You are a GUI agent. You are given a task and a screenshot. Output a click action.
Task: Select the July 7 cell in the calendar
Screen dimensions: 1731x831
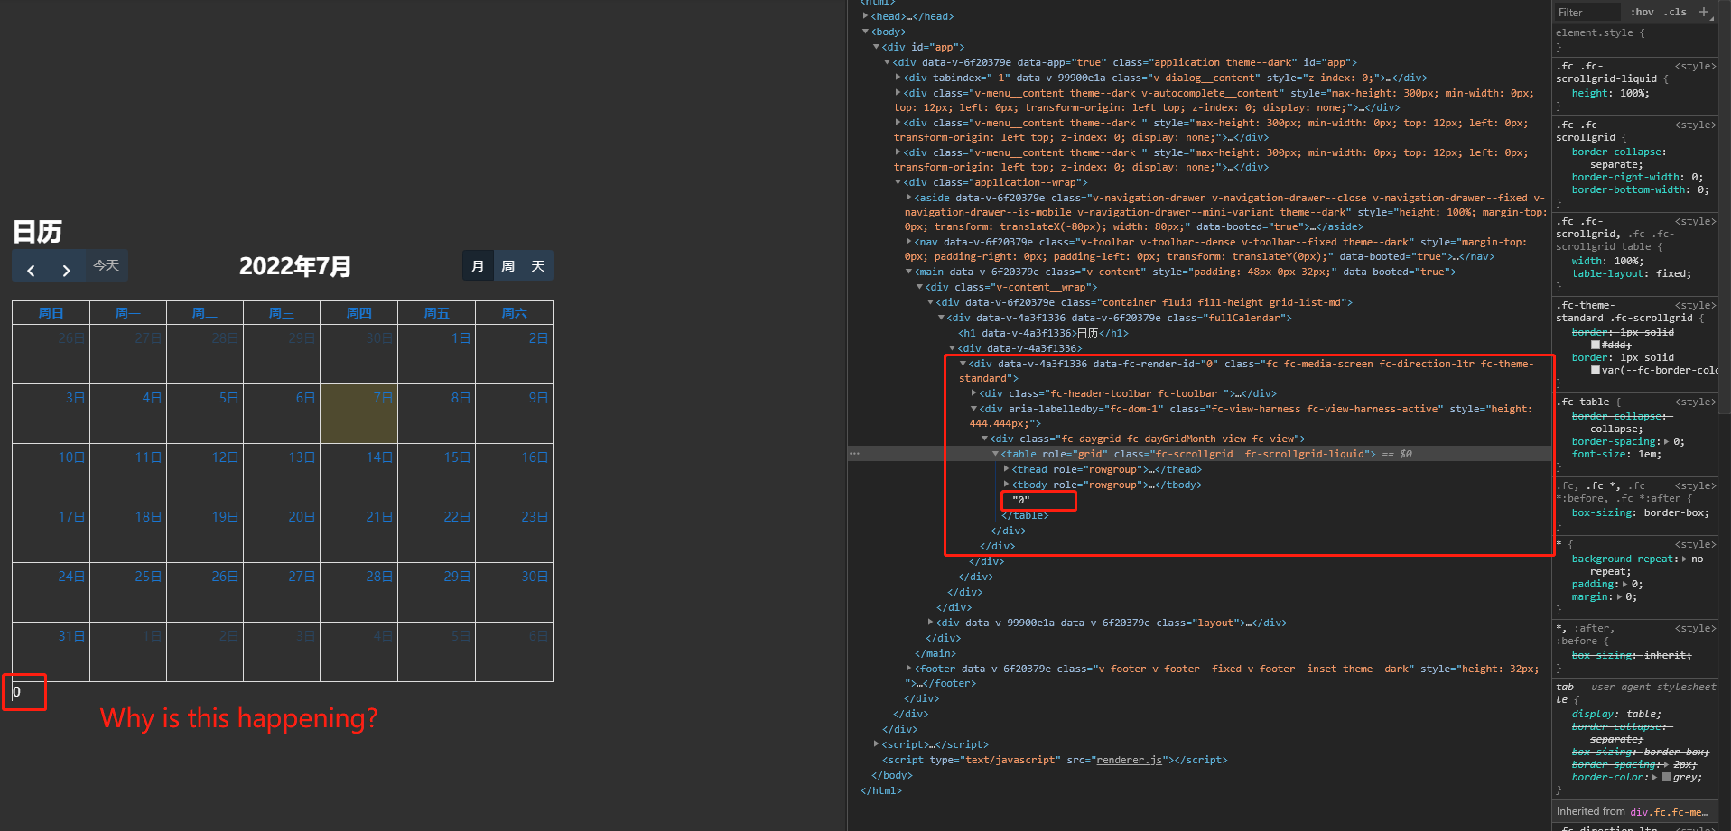358,413
